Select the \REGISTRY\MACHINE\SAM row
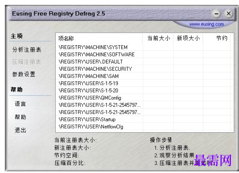Screen dimensions: 239x173 tap(145, 76)
